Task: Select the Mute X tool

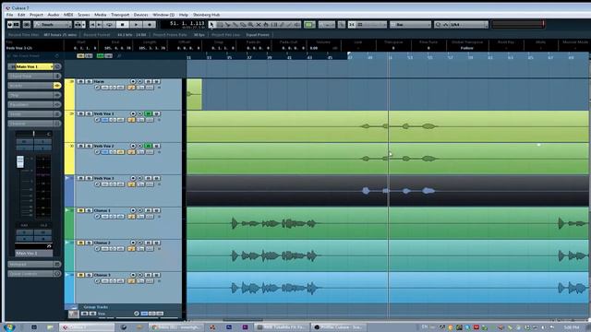Action: pos(259,25)
